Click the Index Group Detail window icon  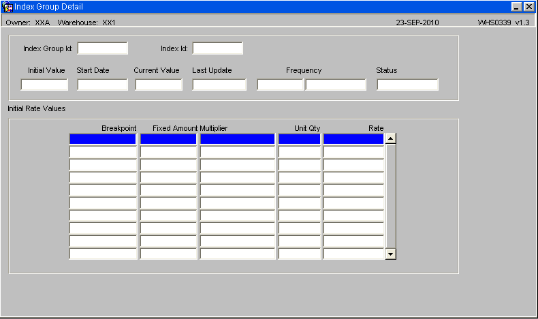(x=7, y=7)
